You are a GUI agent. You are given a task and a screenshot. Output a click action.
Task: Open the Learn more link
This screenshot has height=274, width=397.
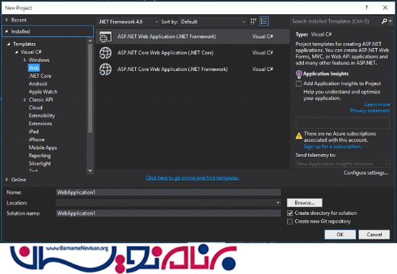pyautogui.click(x=377, y=104)
